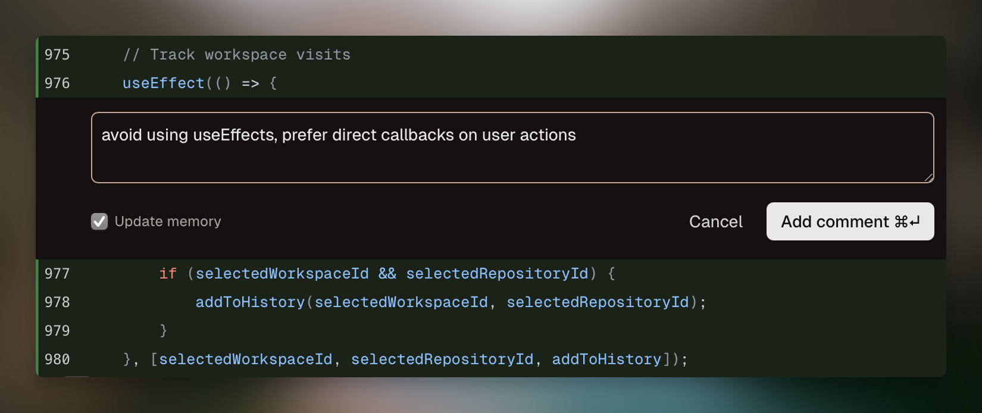The width and height of the screenshot is (982, 413).
Task: Click the Cancel button
Action: (x=715, y=221)
